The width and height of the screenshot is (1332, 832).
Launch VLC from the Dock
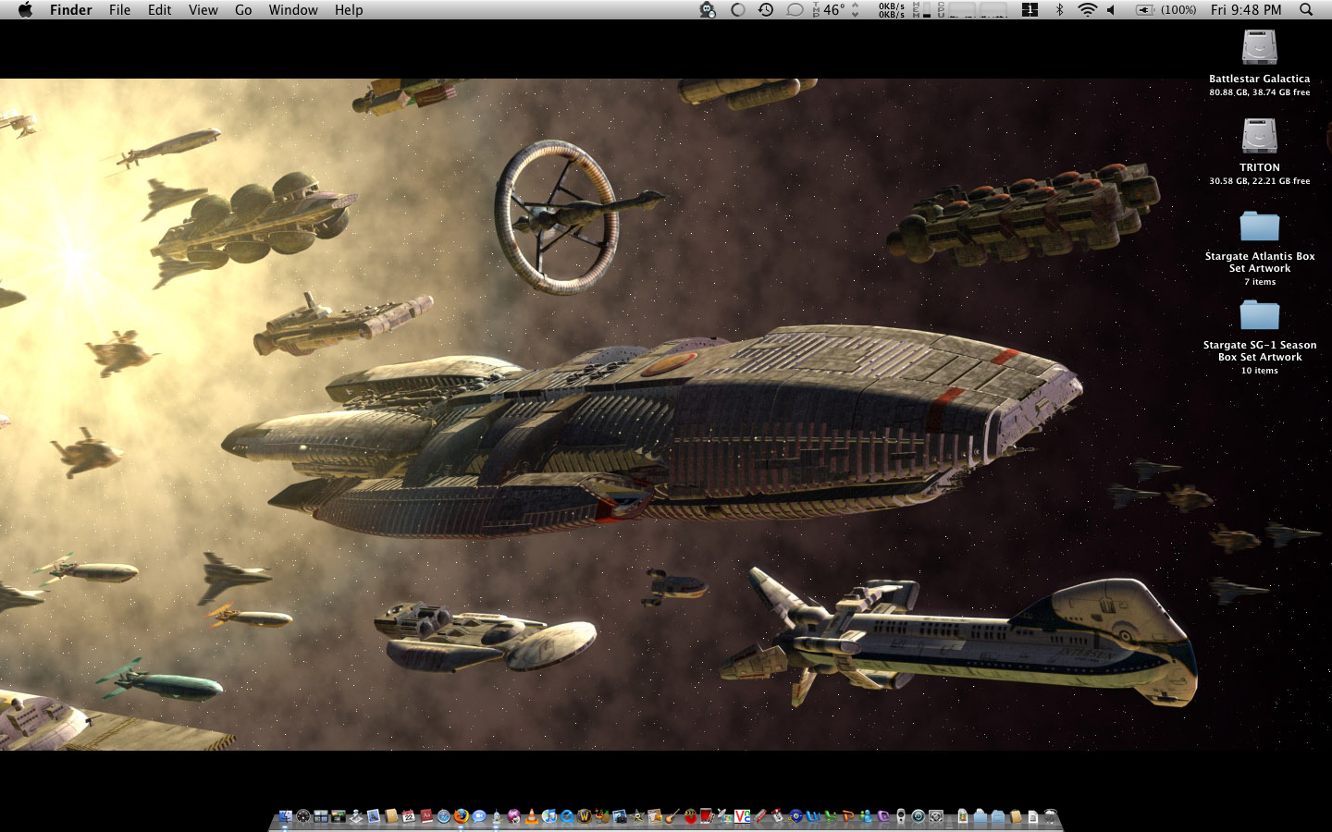(532, 816)
